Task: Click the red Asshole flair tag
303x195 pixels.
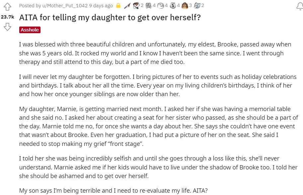Action: coord(30,30)
